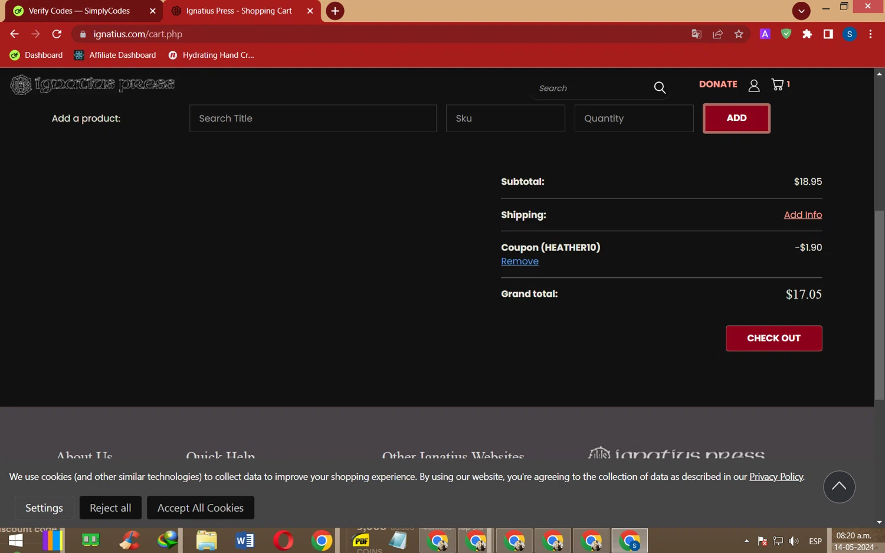
Task: Open Microsoft Word from the taskbar
Action: (x=244, y=540)
